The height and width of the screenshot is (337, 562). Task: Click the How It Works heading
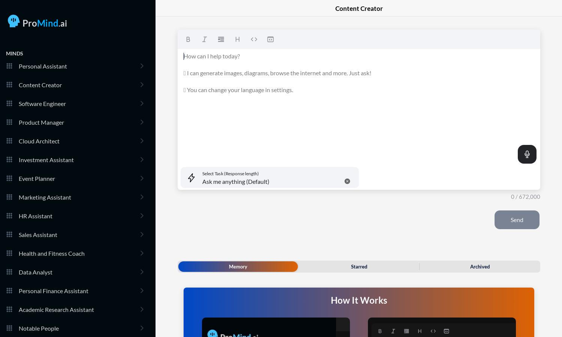tap(359, 300)
